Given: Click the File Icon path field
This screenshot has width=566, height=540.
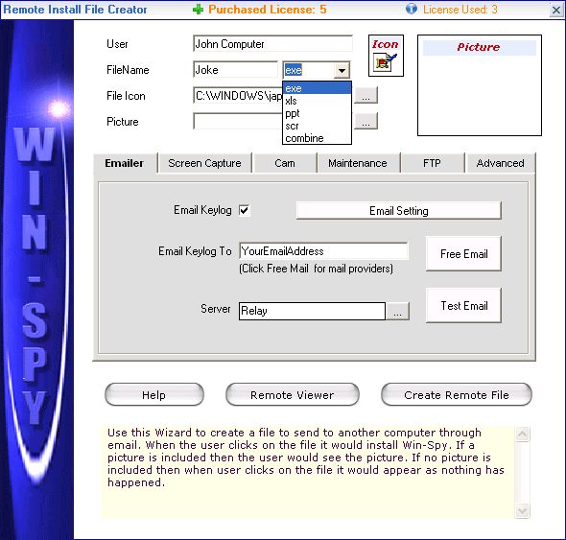Looking at the screenshot, I should pyautogui.click(x=238, y=96).
